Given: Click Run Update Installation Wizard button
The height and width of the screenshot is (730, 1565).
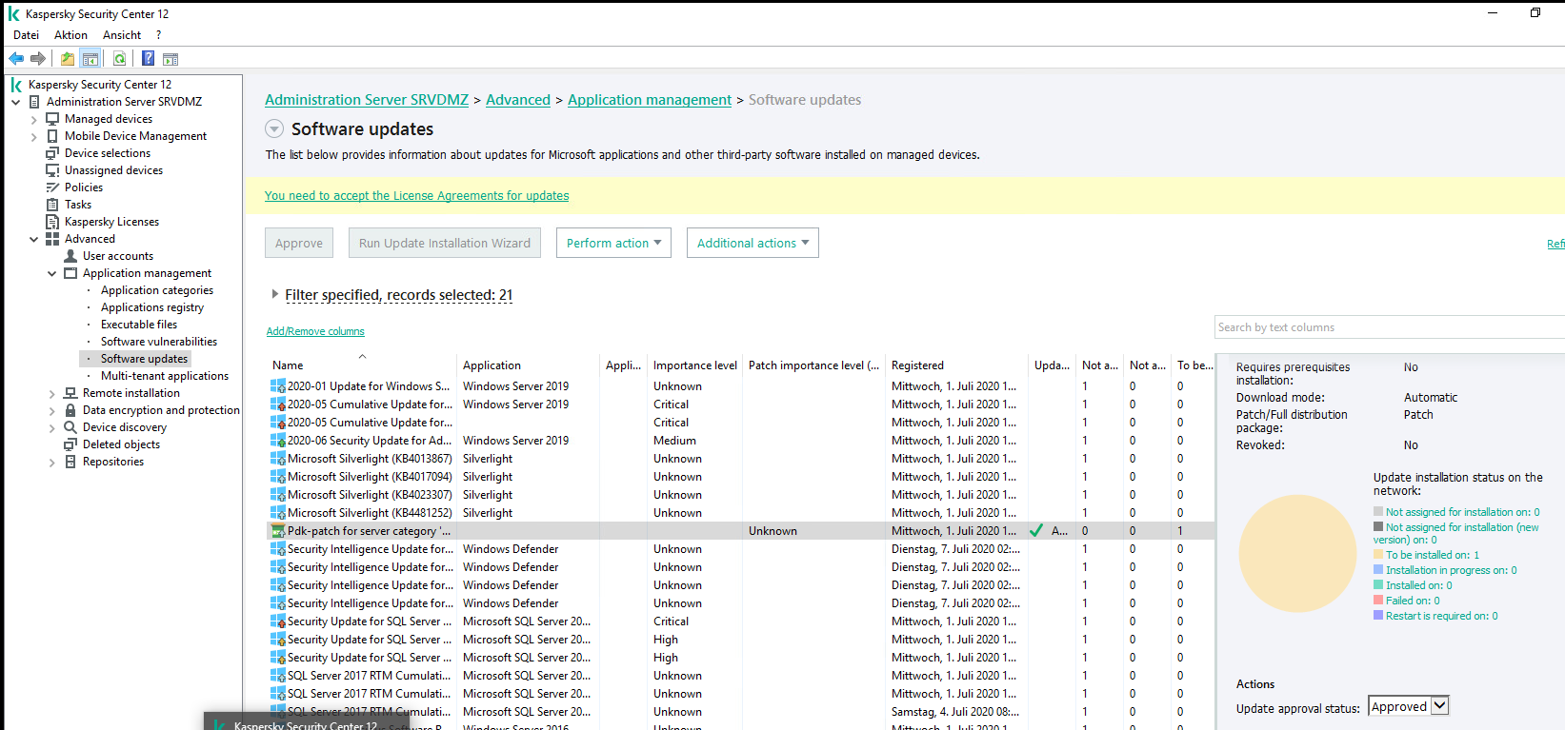Looking at the screenshot, I should [444, 243].
